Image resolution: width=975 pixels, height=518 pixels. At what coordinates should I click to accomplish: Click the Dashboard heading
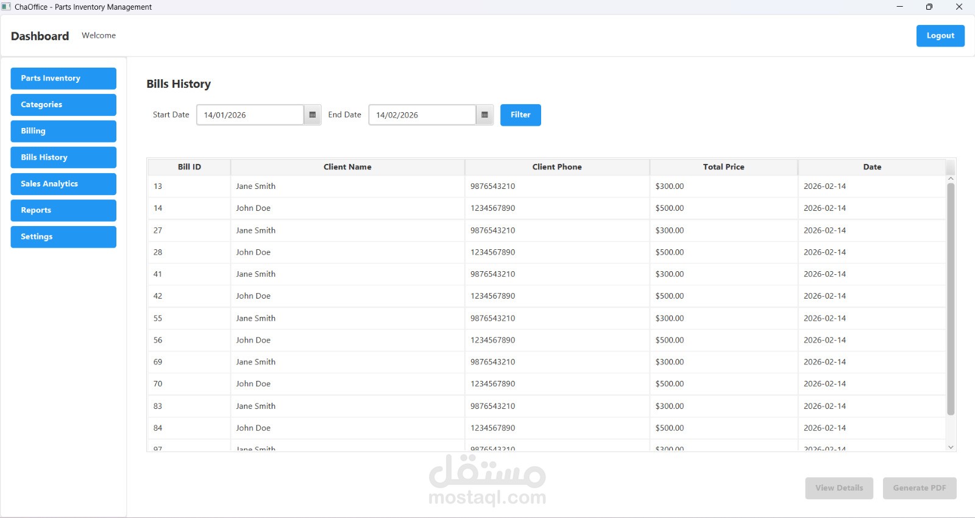click(x=40, y=36)
